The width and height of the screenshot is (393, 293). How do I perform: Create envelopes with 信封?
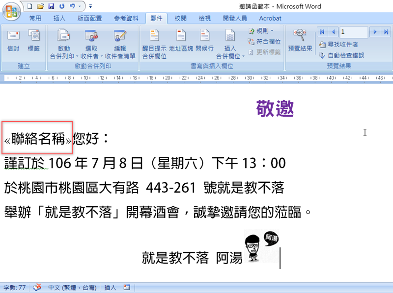pyautogui.click(x=13, y=41)
